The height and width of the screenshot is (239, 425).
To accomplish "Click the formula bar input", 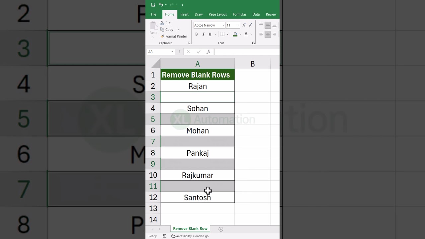I will coord(247,52).
